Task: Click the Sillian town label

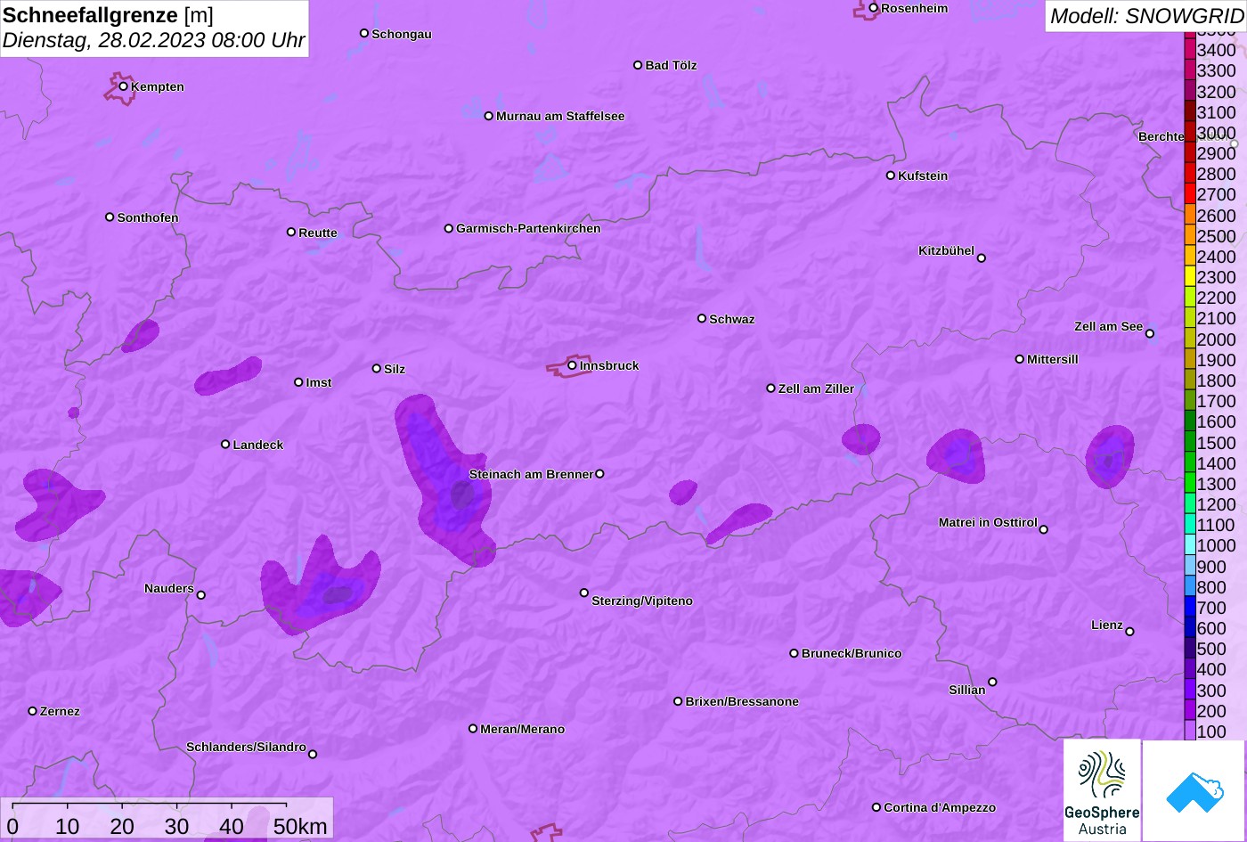Action: tap(967, 690)
